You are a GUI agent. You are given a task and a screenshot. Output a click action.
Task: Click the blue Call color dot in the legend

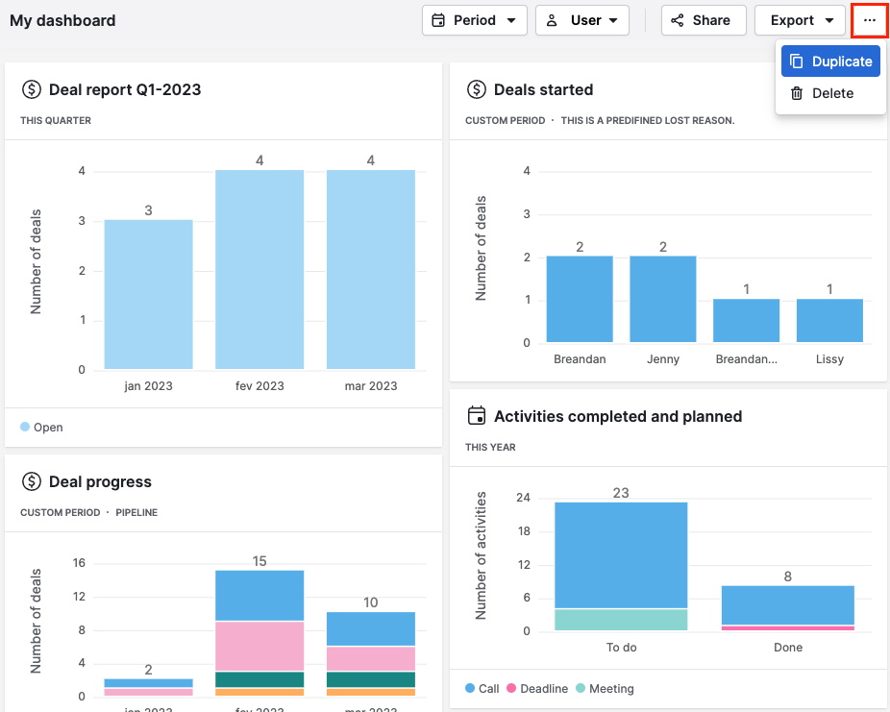(472, 689)
